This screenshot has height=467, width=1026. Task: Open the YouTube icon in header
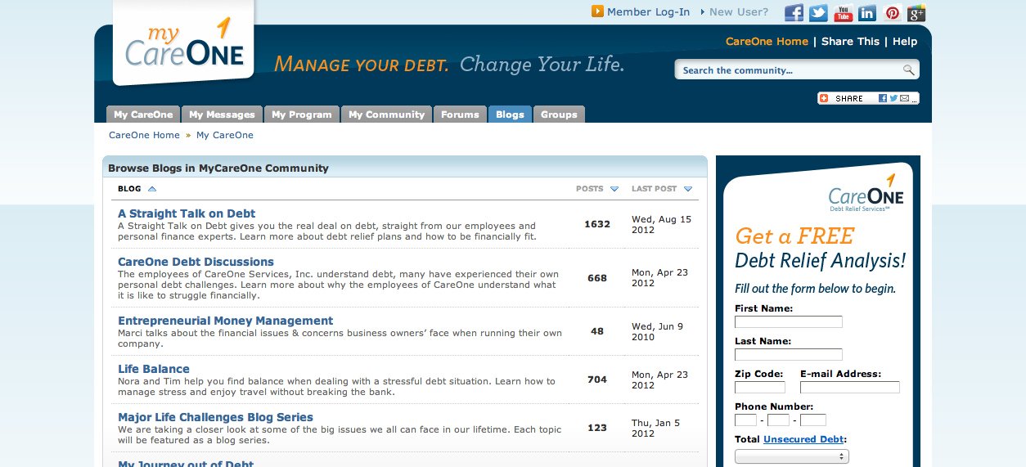click(843, 13)
